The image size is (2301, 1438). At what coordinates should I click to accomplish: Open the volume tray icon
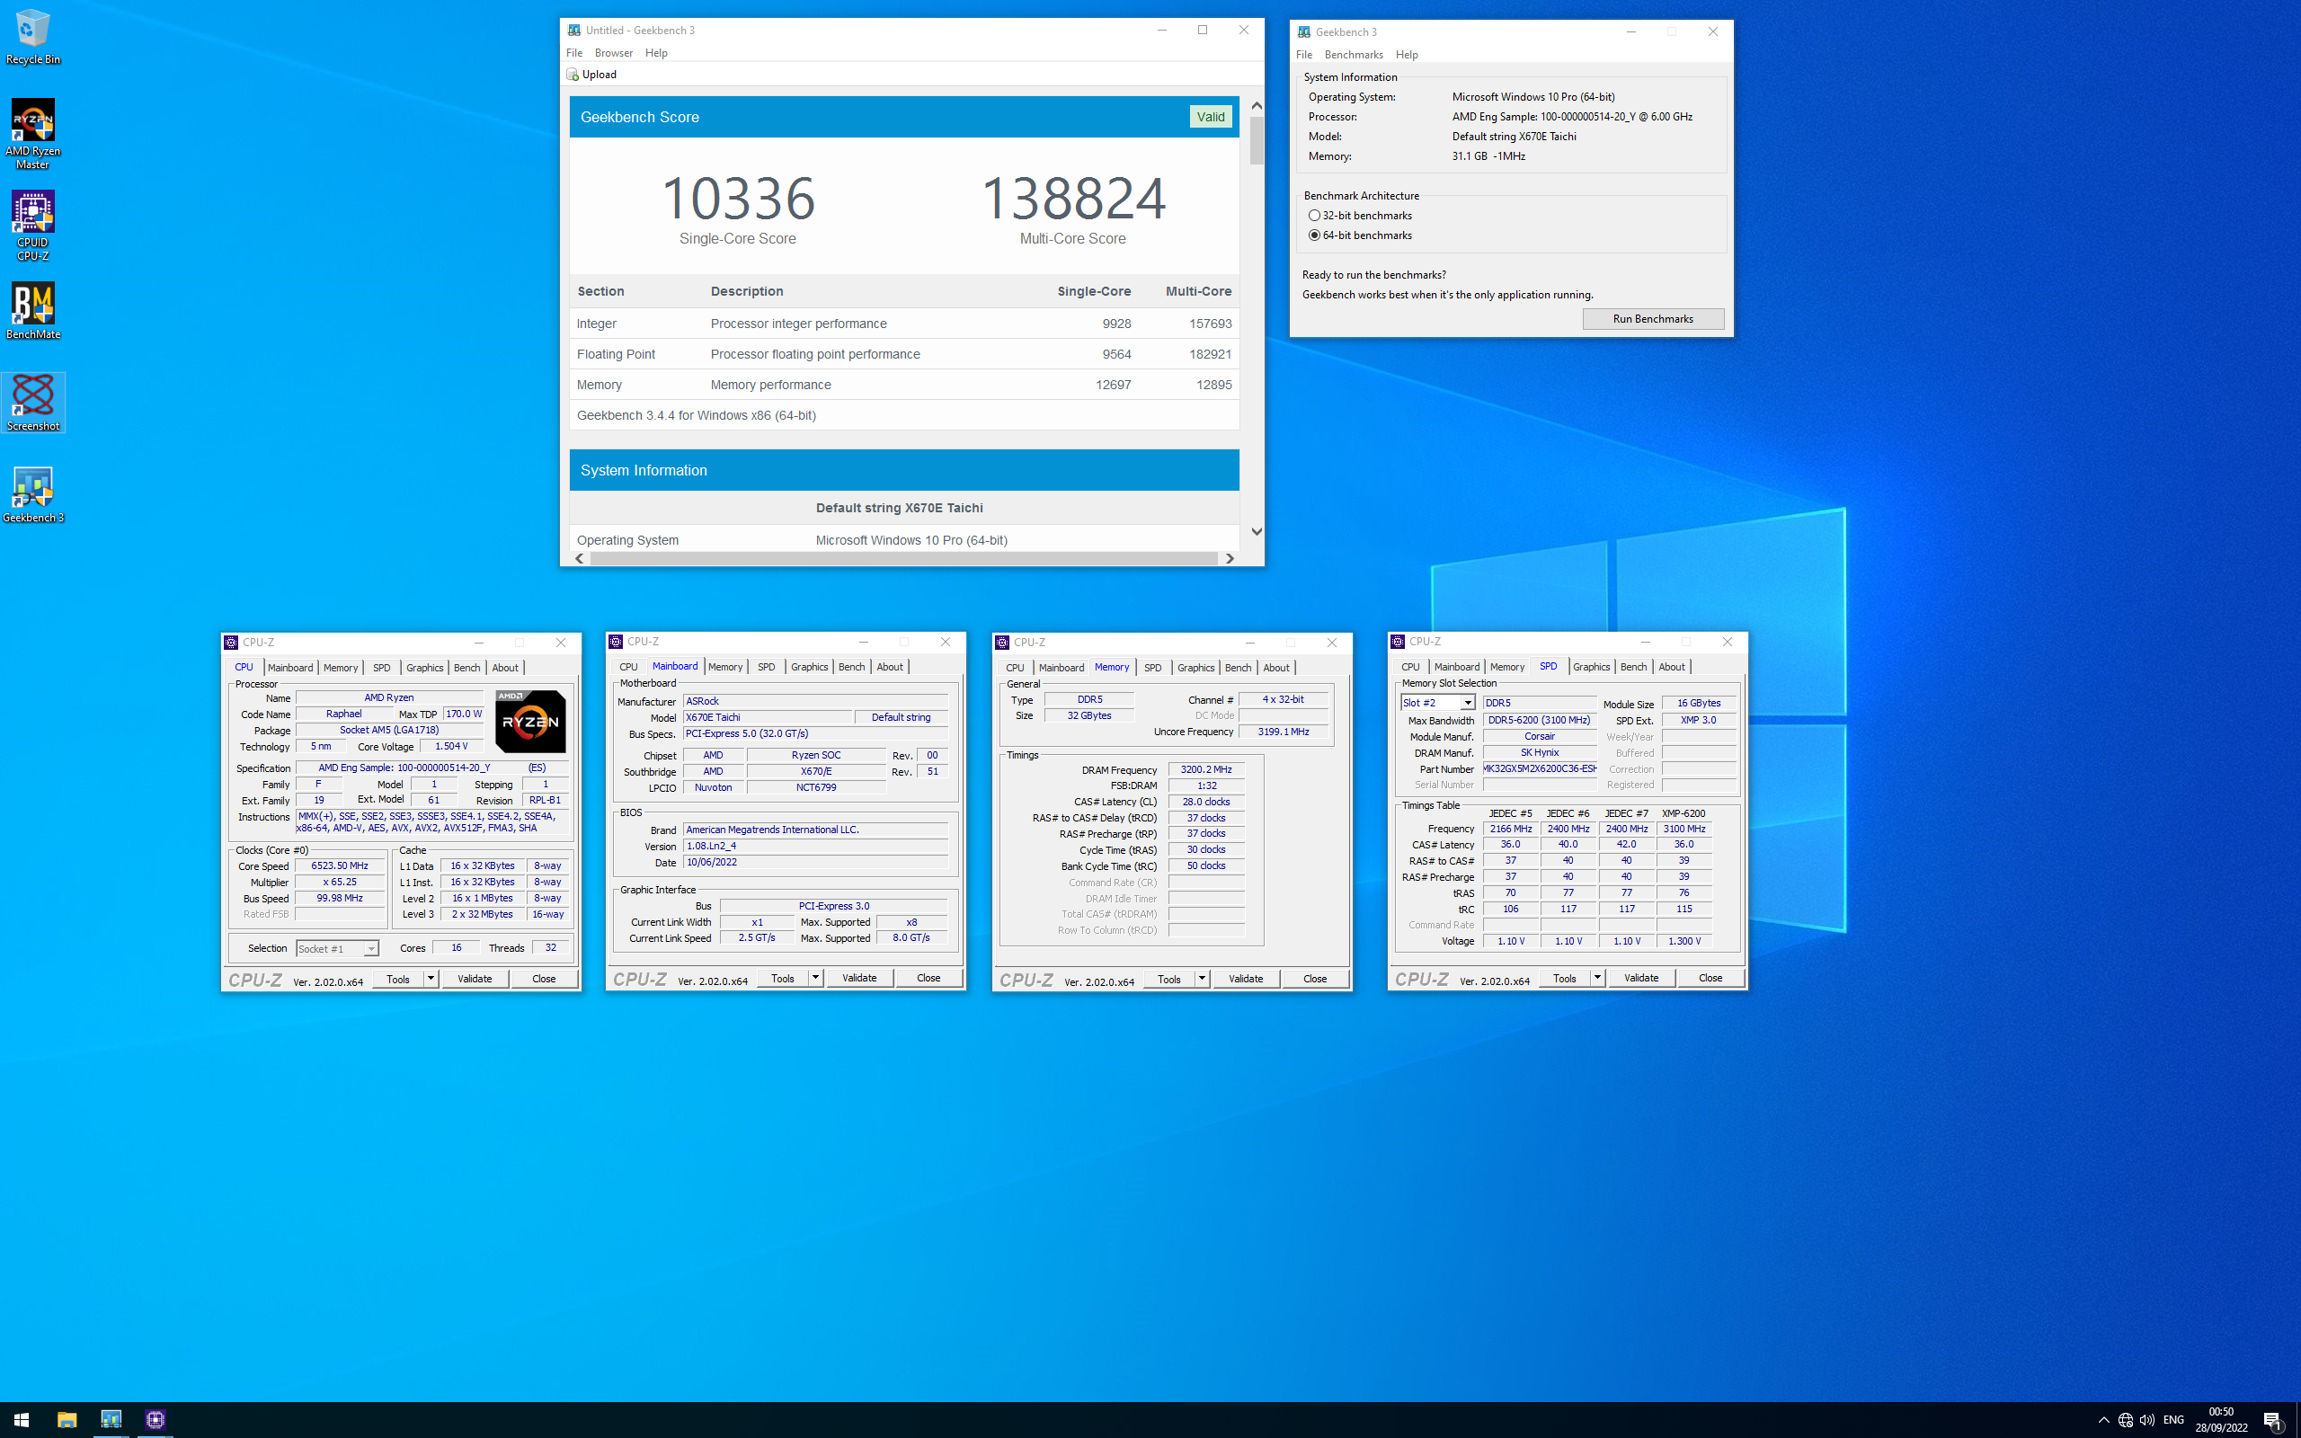[2147, 1420]
